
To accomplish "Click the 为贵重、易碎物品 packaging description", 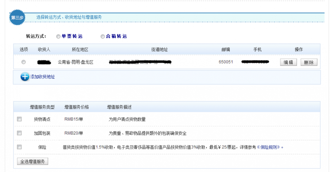I will pos(148,133).
